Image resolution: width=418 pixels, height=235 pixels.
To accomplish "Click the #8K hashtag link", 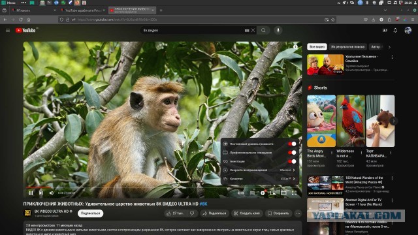I will point(204,204).
